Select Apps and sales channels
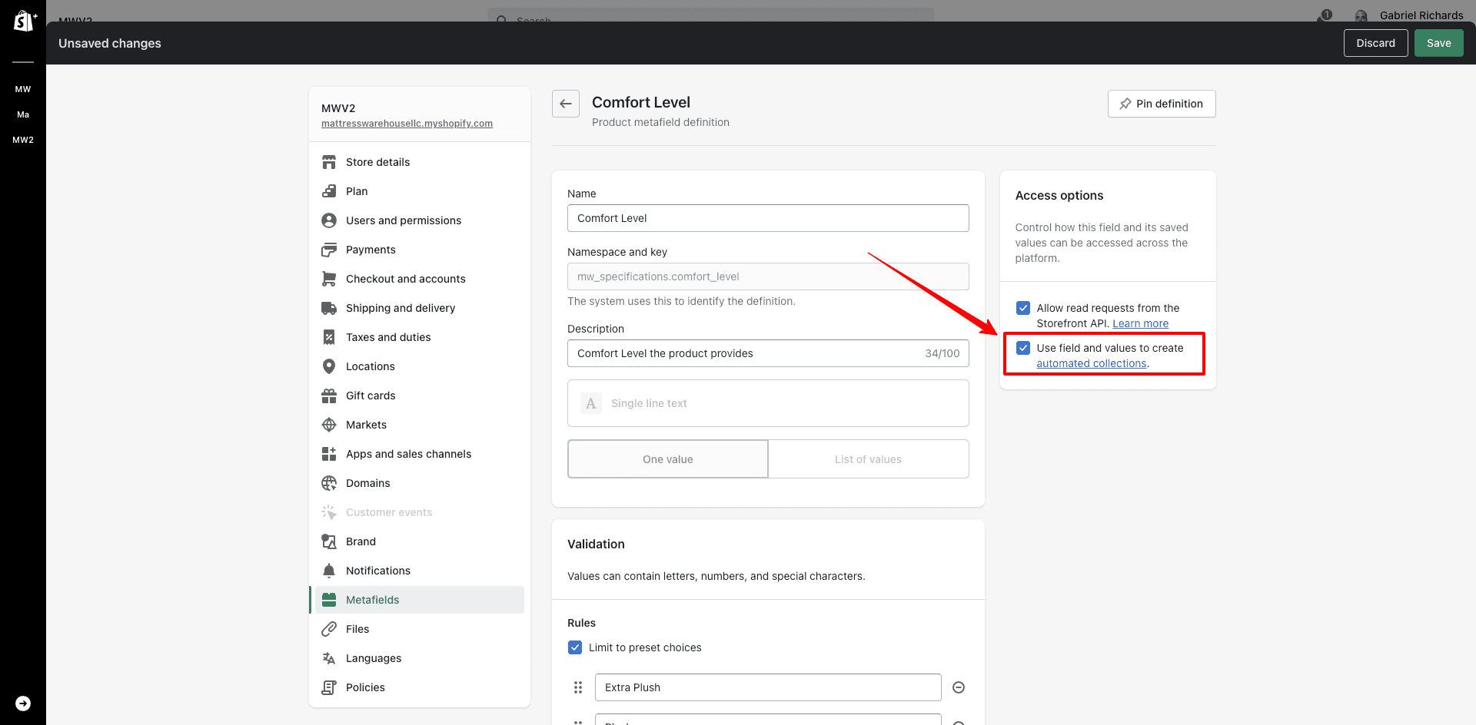1476x725 pixels. click(408, 454)
